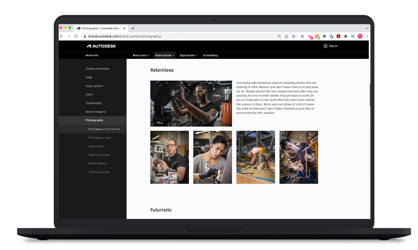
Task: Click the bookmark star icon
Action: pos(293,36)
